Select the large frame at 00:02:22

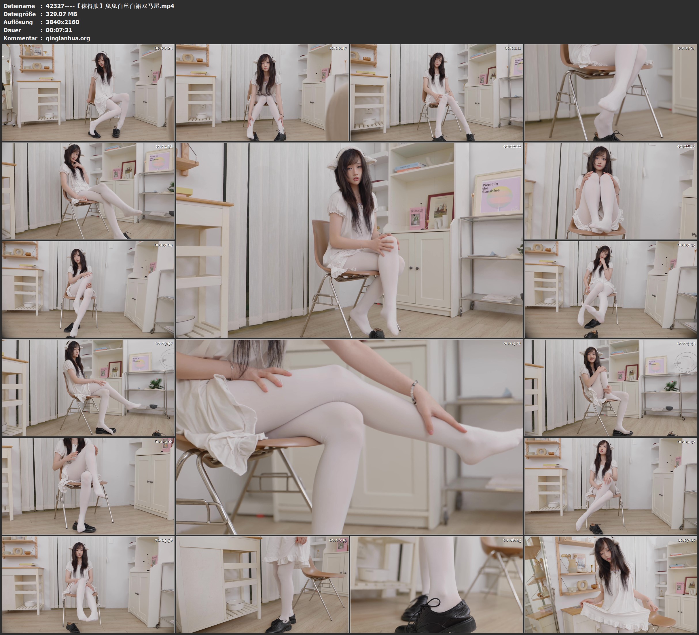point(349,240)
